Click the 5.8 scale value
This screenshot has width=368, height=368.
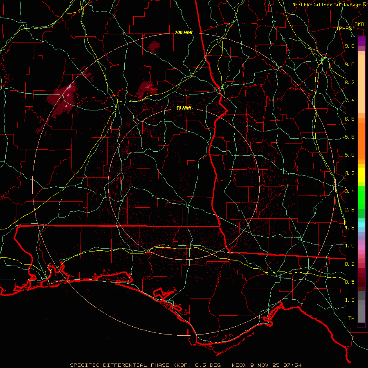point(350,137)
